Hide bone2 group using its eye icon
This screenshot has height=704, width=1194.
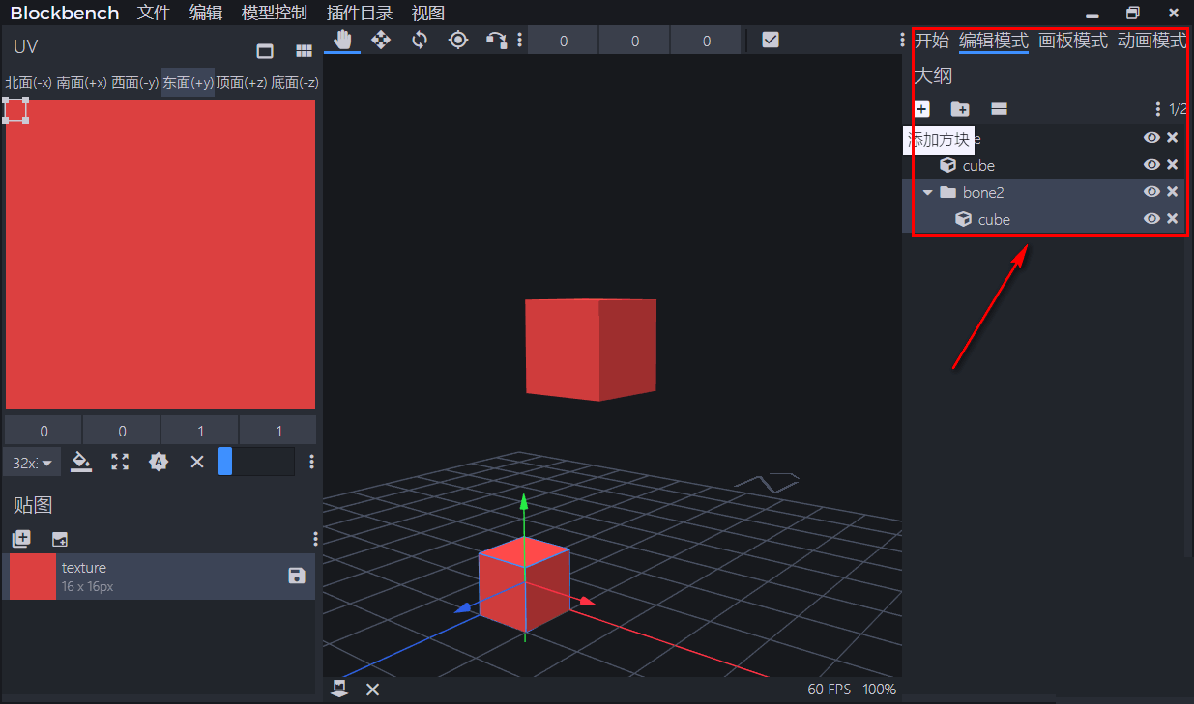[x=1151, y=192]
